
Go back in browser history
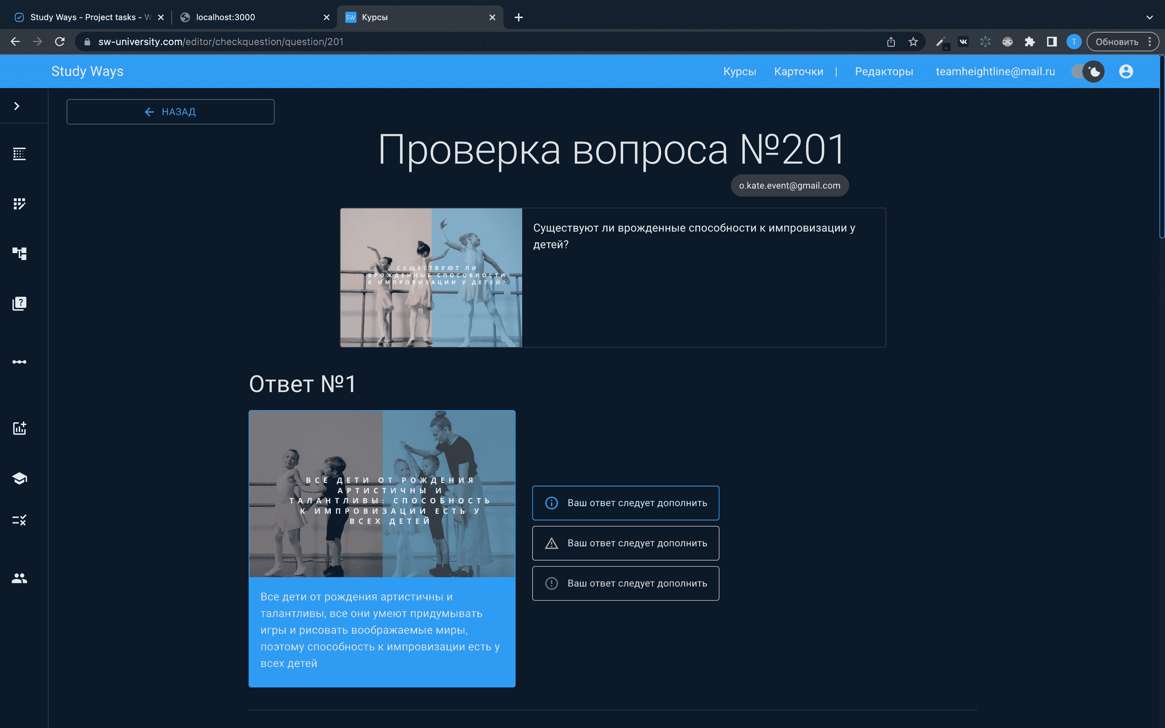(x=15, y=42)
